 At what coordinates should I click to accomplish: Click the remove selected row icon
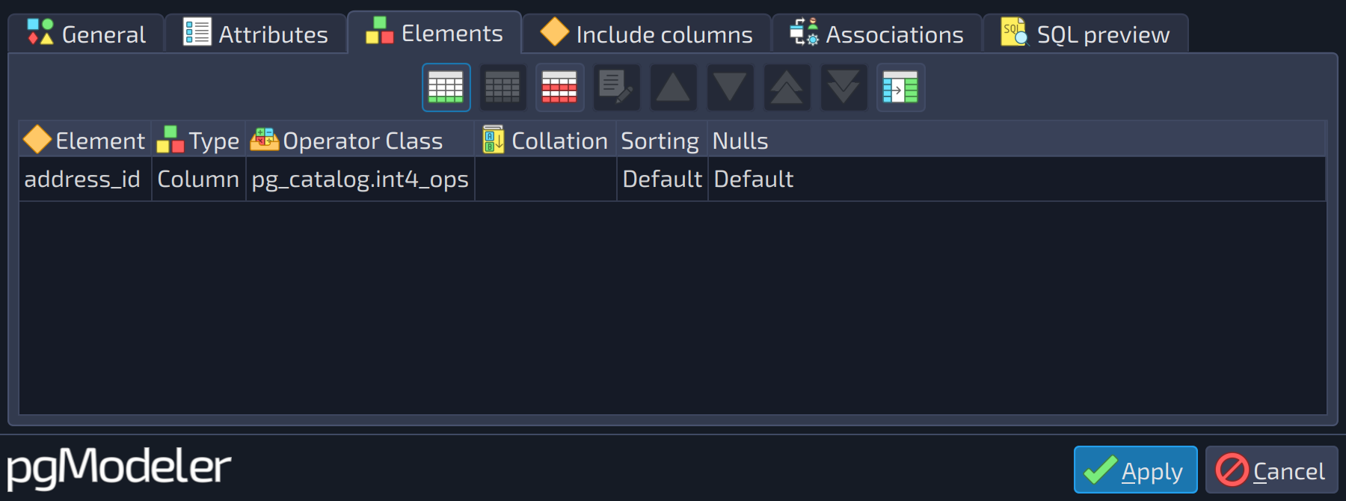(503, 87)
